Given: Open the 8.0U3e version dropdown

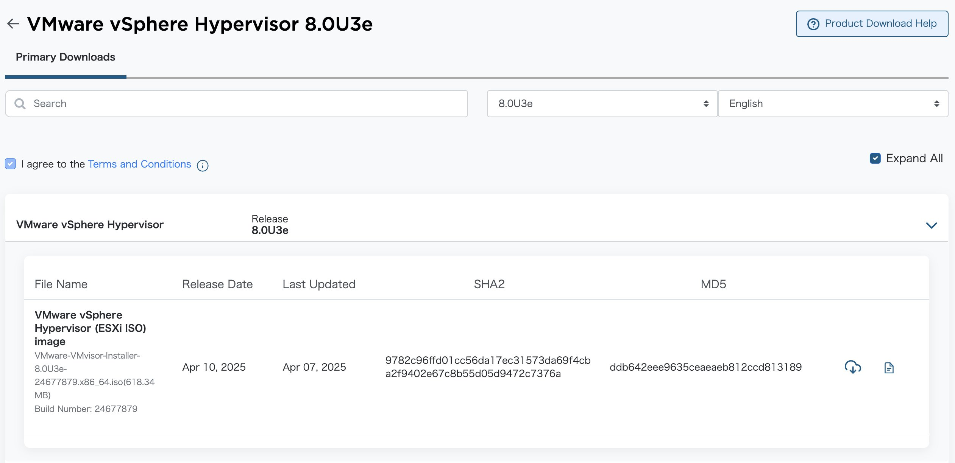Looking at the screenshot, I should tap(602, 104).
